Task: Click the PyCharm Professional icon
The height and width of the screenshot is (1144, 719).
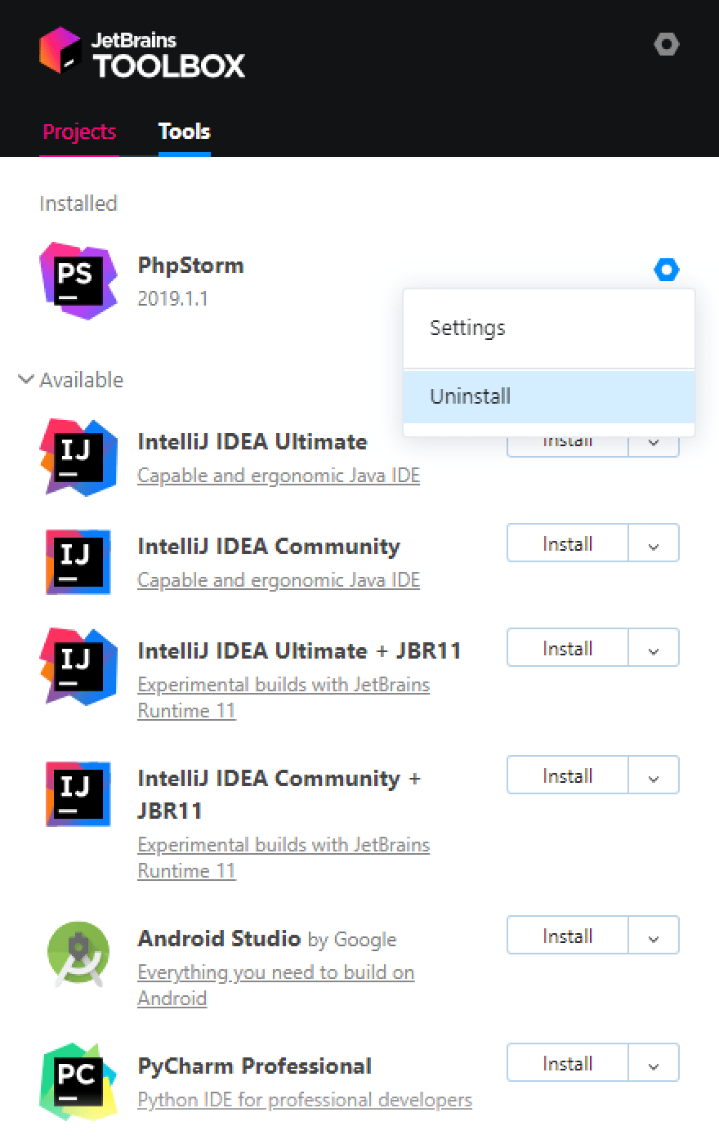Action: click(x=78, y=1081)
